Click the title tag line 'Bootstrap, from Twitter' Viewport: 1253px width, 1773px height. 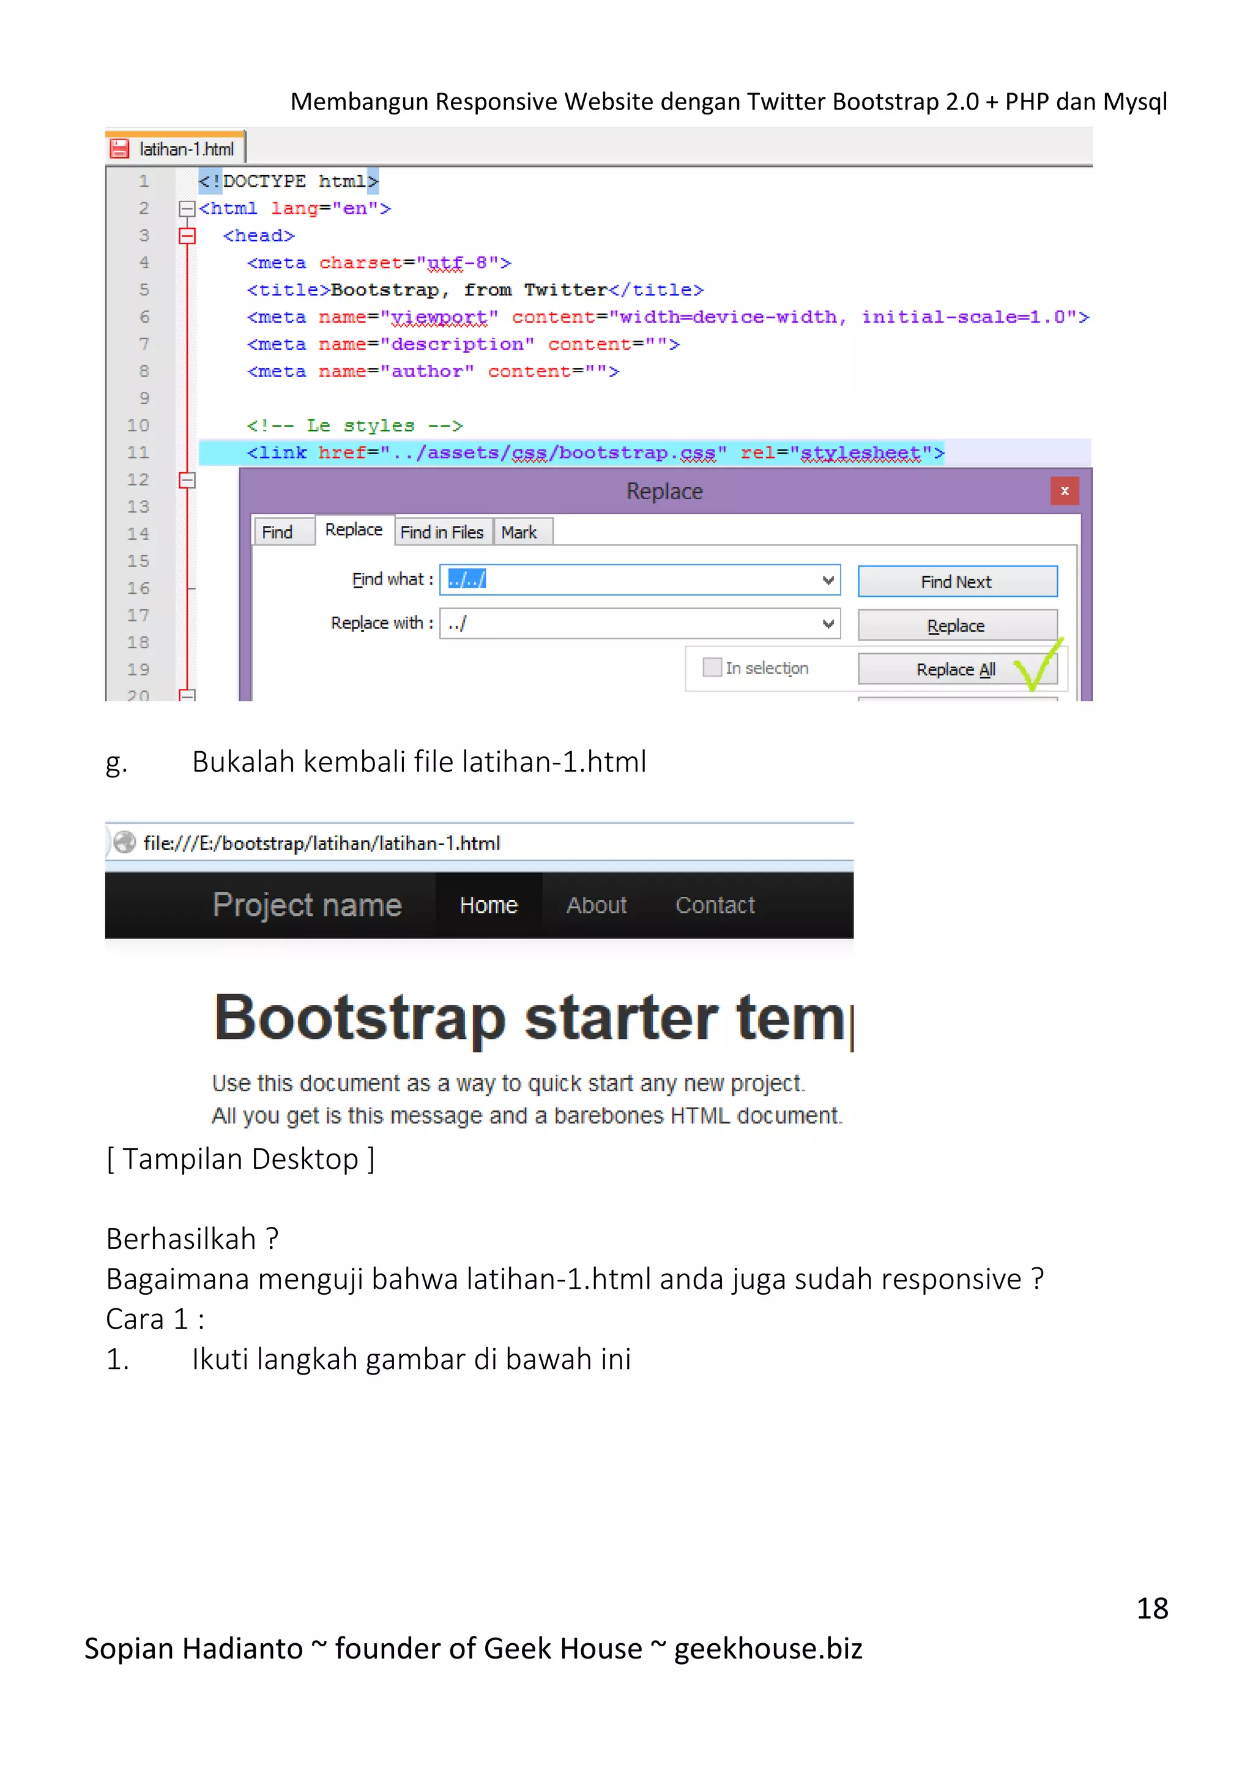tap(475, 290)
